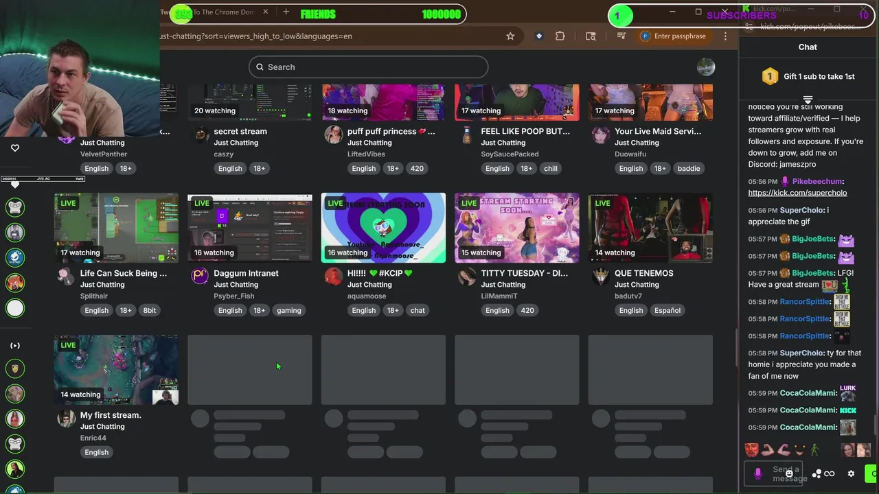Open the Chrome media controls icon
Viewport: 879px width, 494px height.
pyautogui.click(x=621, y=36)
